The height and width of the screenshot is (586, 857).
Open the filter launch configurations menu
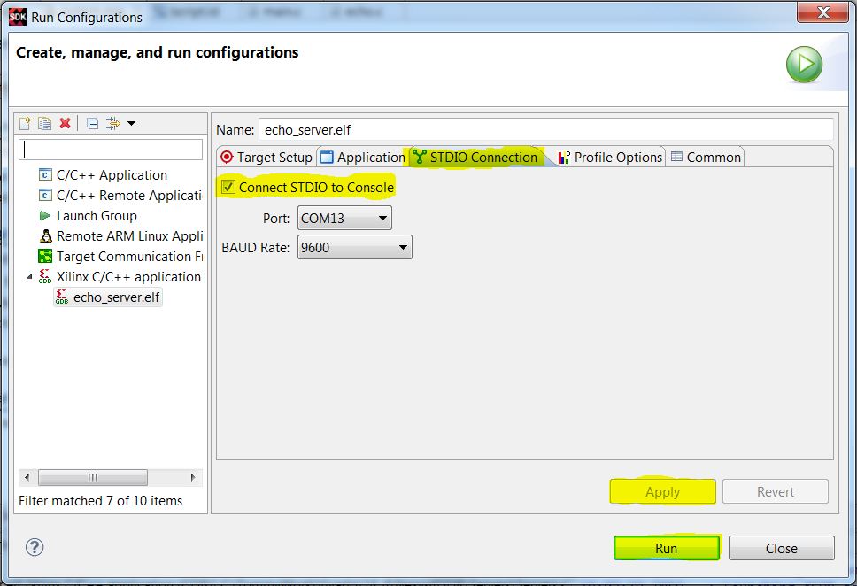[132, 124]
